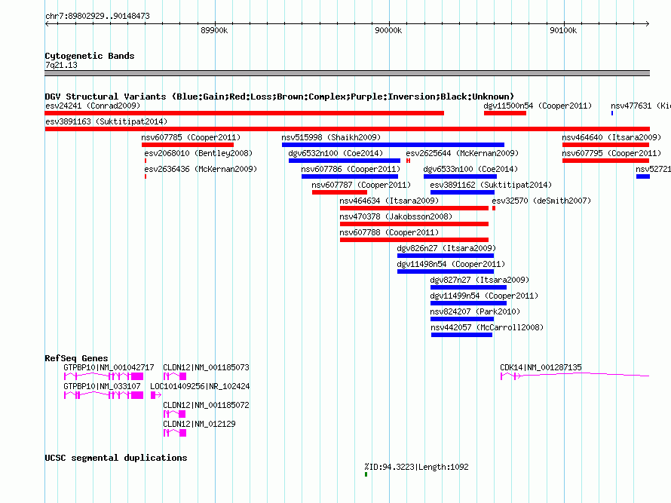This screenshot has width=671, height=503.
Task: Click the 90100k ruler position
Action: point(563,30)
